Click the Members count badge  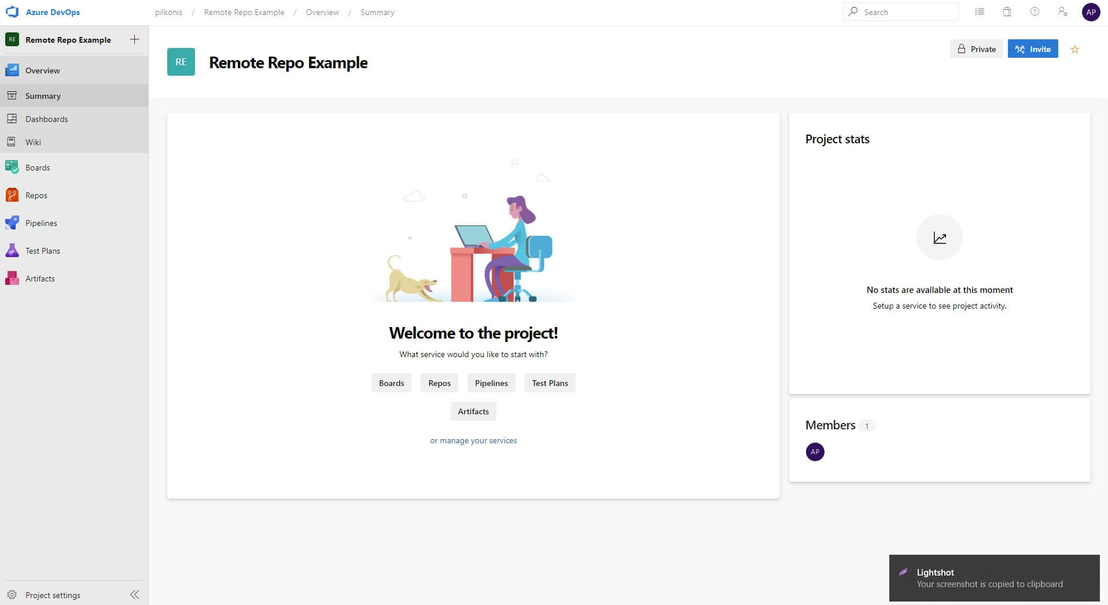coord(867,426)
